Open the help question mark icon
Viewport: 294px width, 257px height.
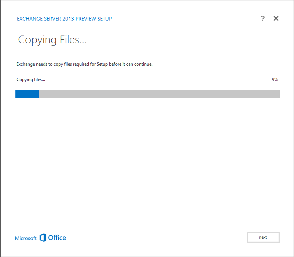pos(263,18)
